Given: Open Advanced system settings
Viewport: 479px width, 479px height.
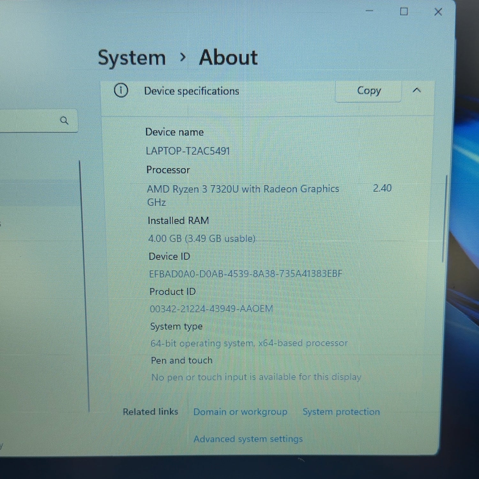Looking at the screenshot, I should click(x=248, y=439).
